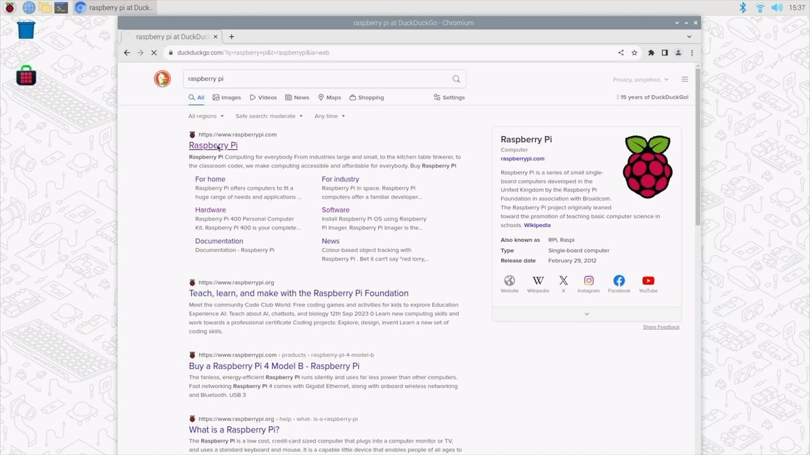
Task: Select the All search tab
Action: pyautogui.click(x=196, y=97)
